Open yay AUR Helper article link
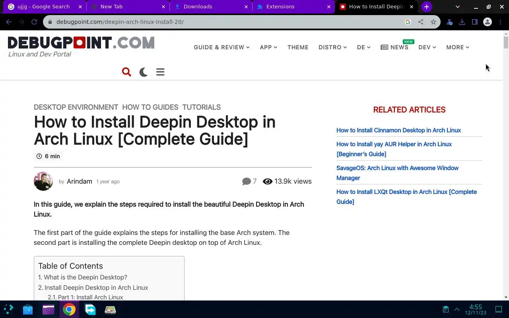 [x=394, y=149]
